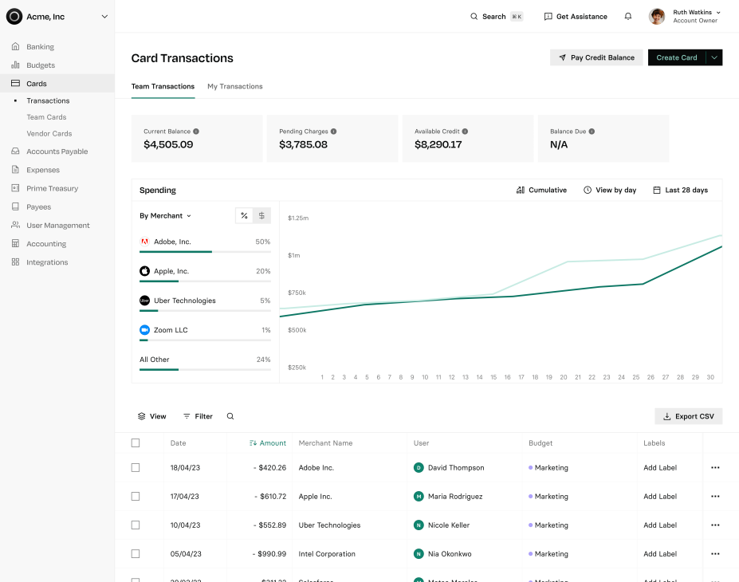Viewport: 739px width, 582px height.
Task: Tick the checkbox for Apple Inc. transaction
Action: pyautogui.click(x=136, y=497)
